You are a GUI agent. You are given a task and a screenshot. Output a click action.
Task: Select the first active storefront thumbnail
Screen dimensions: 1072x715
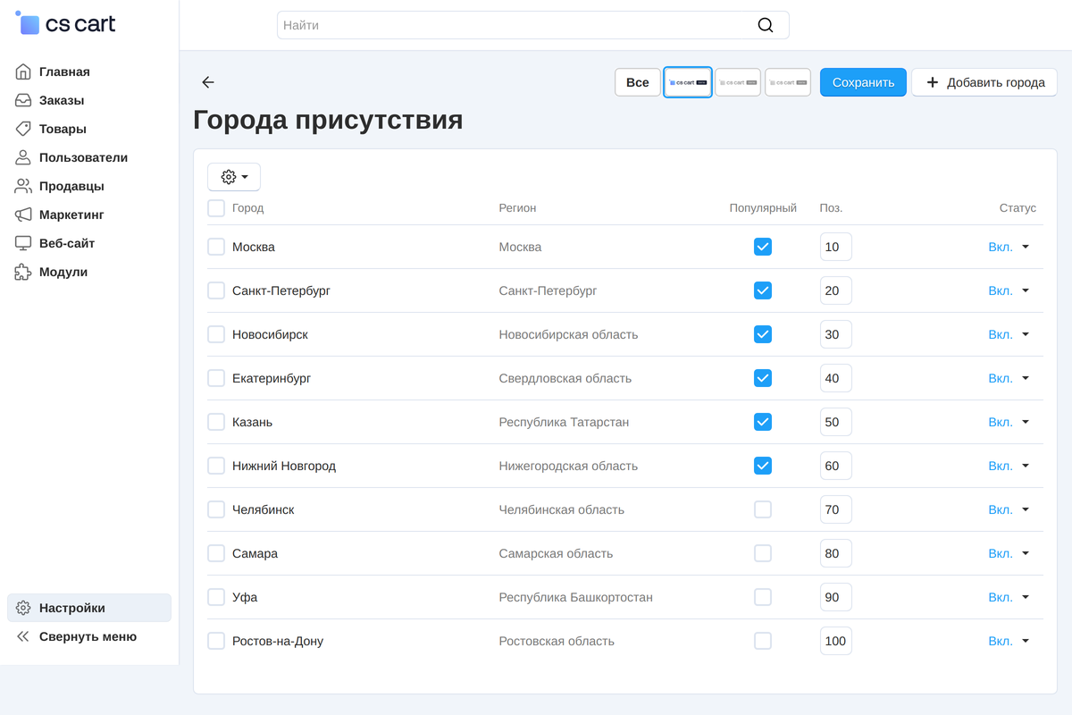click(x=688, y=82)
